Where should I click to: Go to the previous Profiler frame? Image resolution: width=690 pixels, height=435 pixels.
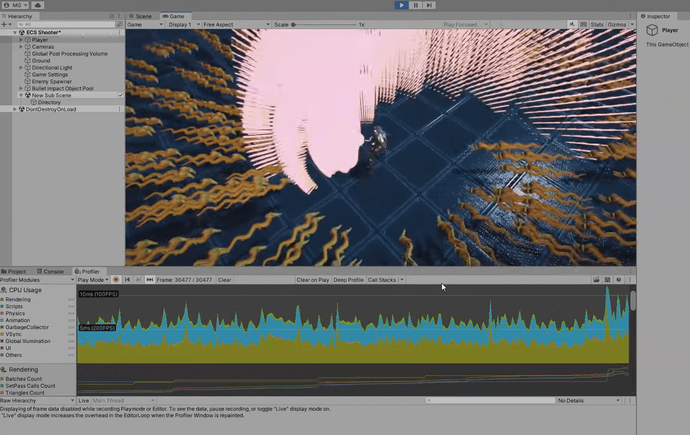[x=127, y=280]
